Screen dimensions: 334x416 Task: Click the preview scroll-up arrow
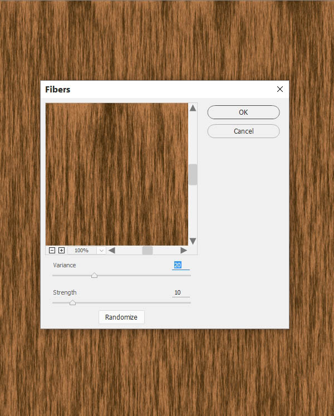(193, 107)
